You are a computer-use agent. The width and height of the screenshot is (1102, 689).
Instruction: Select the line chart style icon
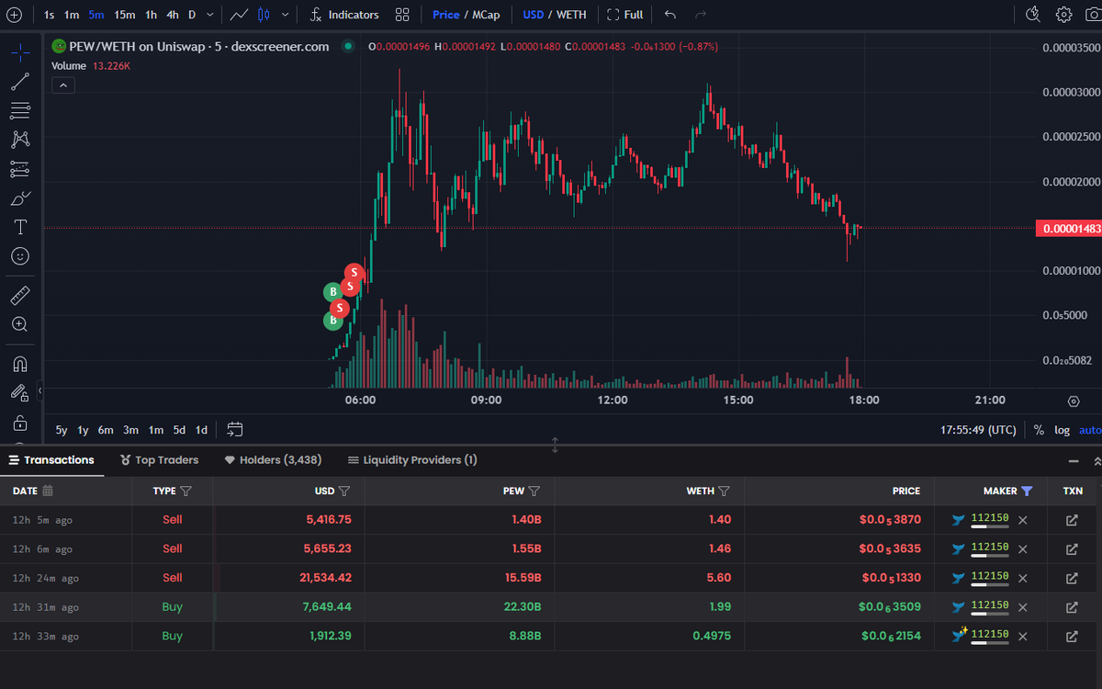pyautogui.click(x=239, y=15)
